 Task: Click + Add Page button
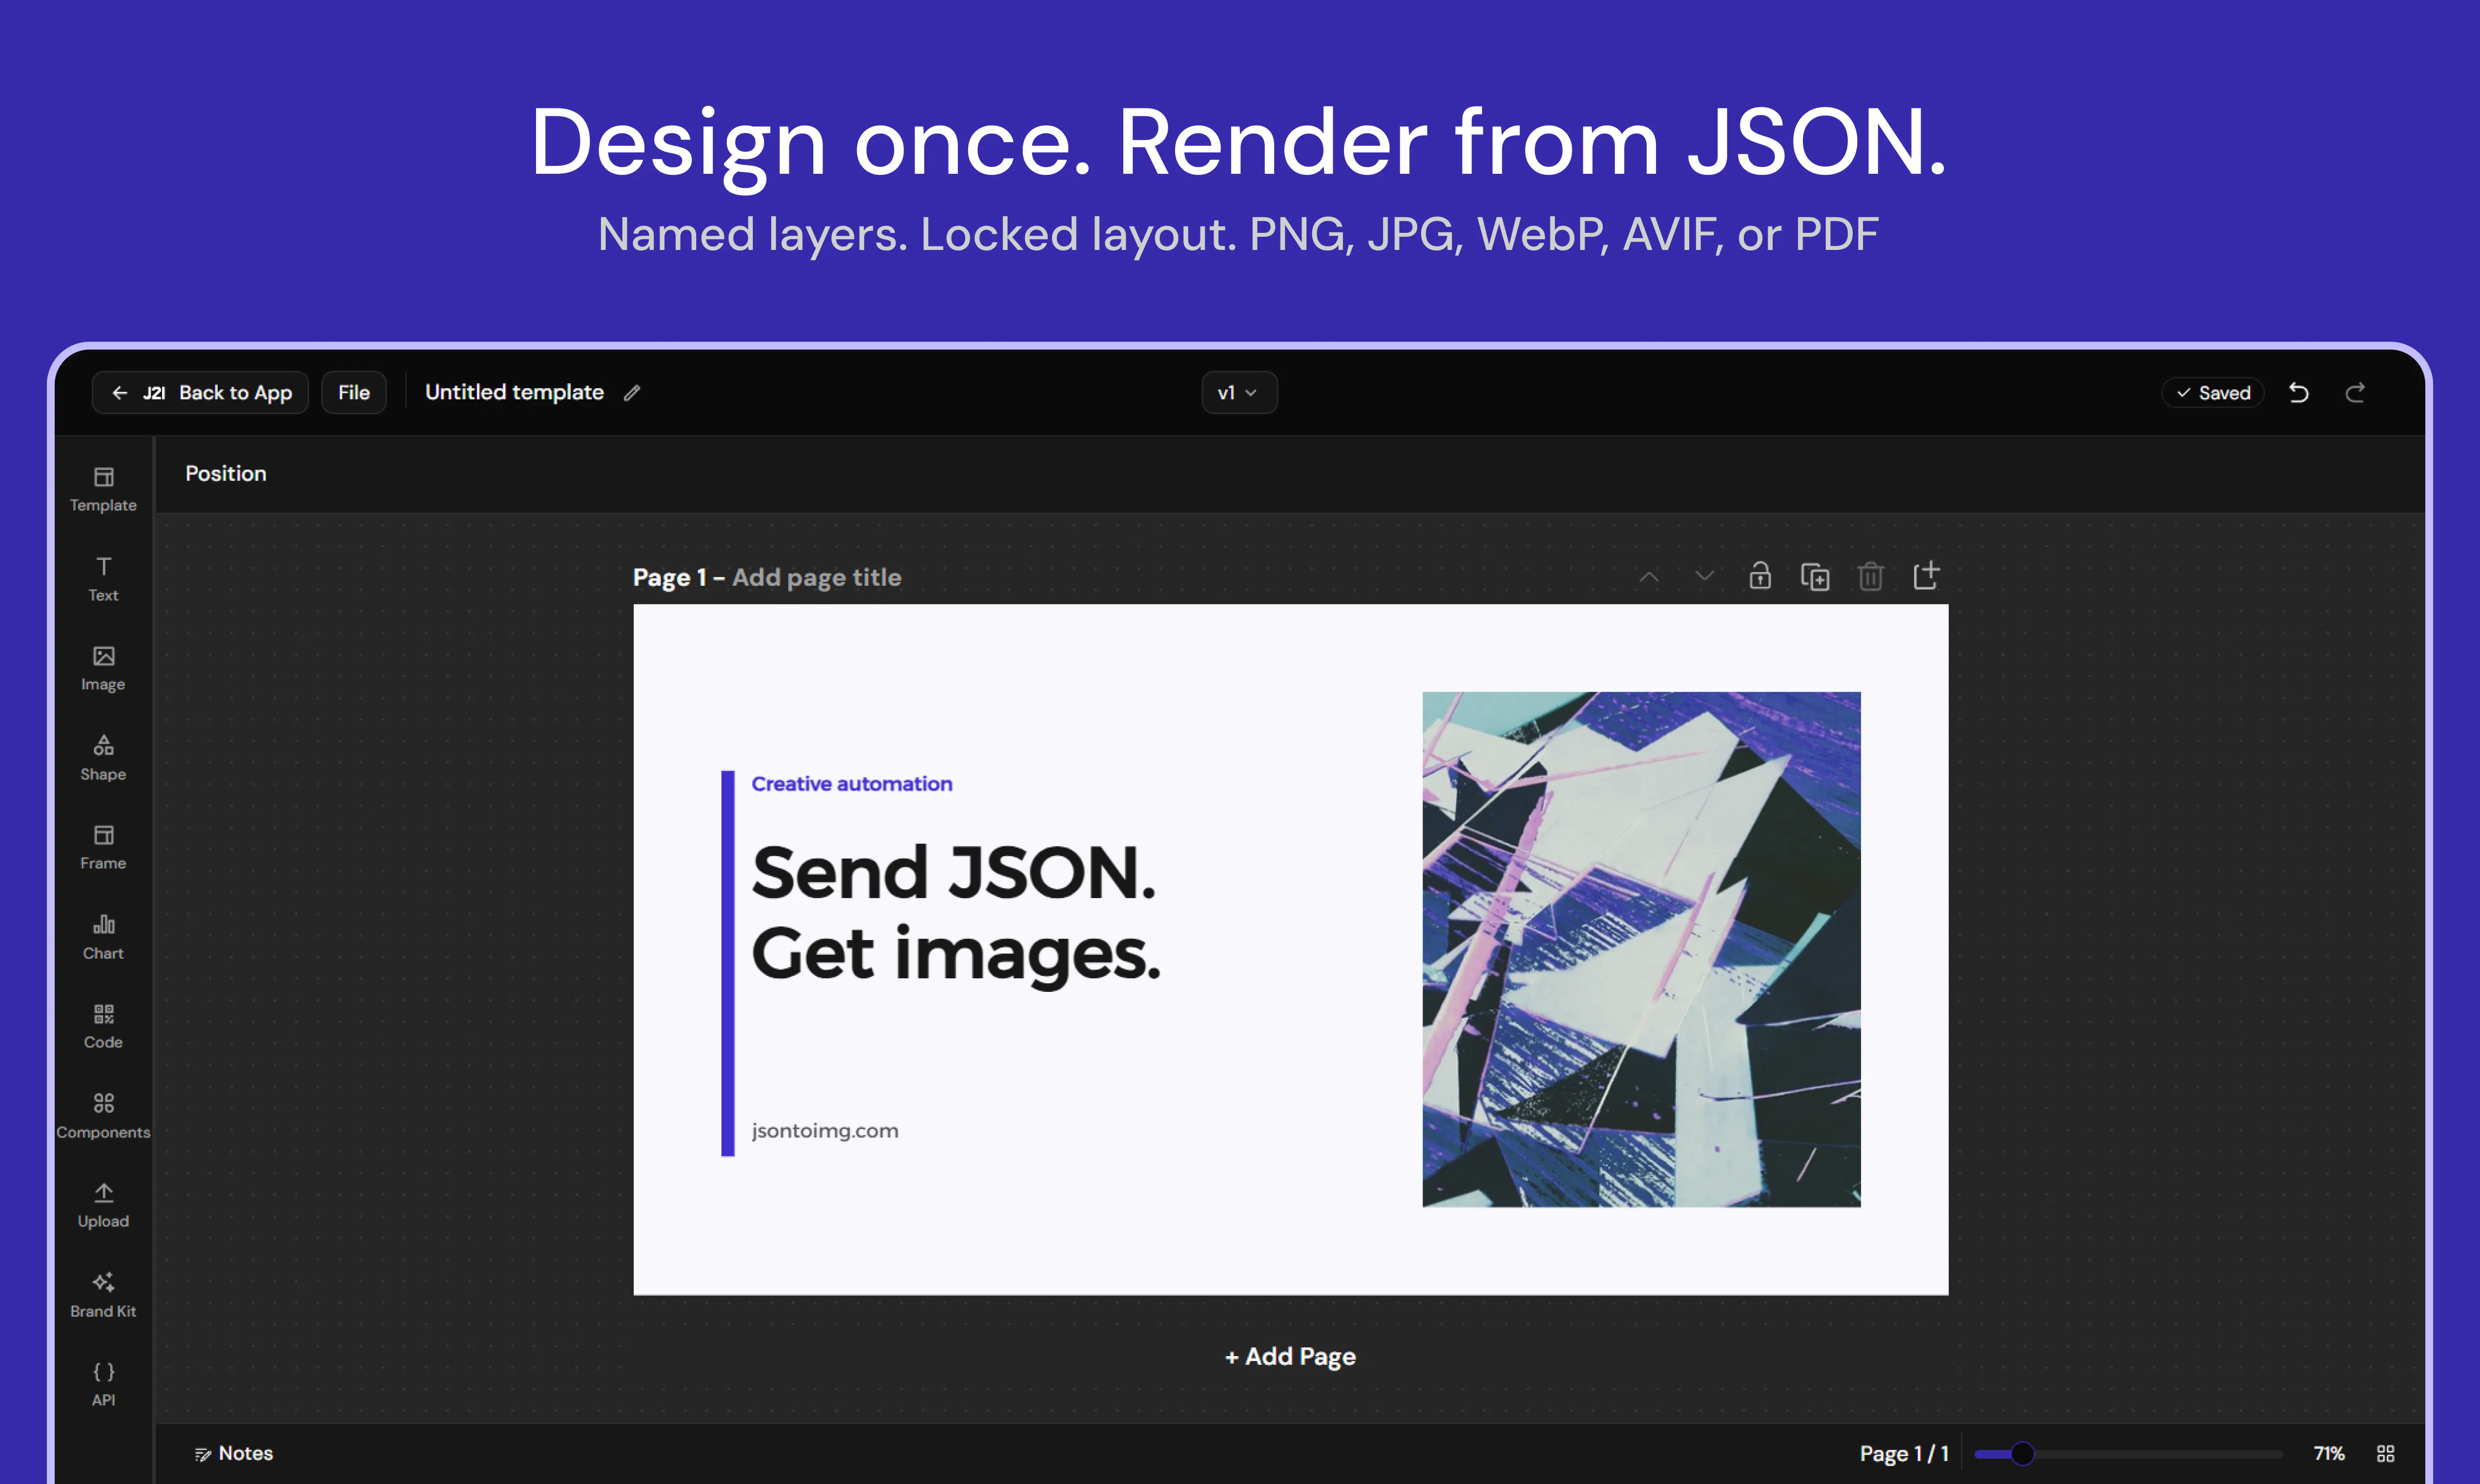1290,1357
